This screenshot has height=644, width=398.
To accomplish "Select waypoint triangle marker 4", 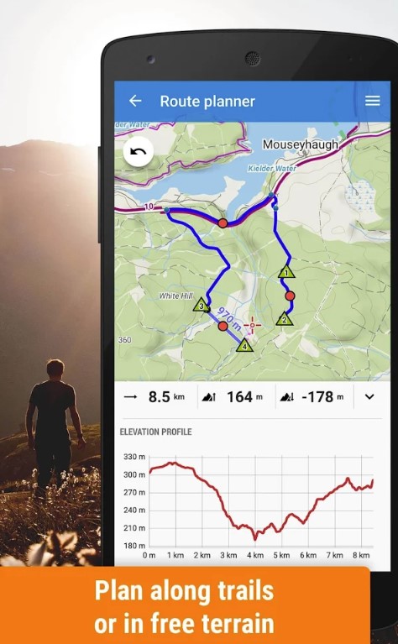I will [x=244, y=345].
